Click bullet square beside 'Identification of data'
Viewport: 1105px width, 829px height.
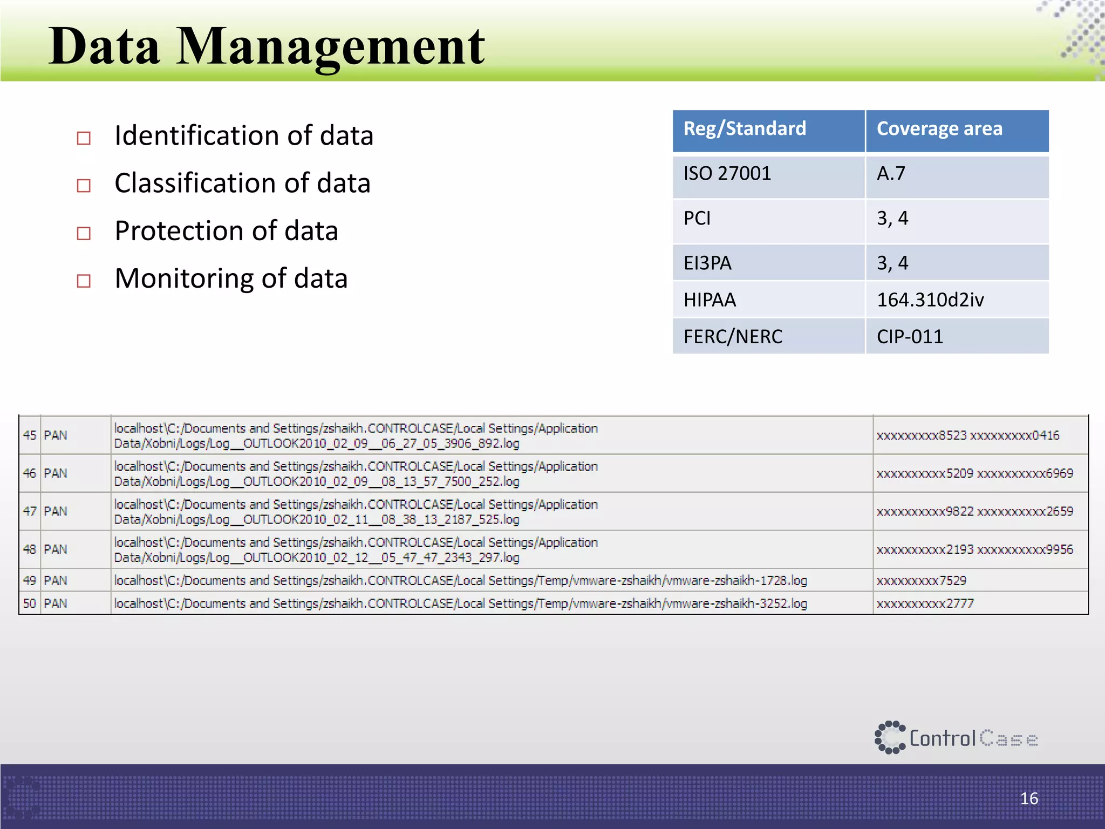click(x=84, y=138)
